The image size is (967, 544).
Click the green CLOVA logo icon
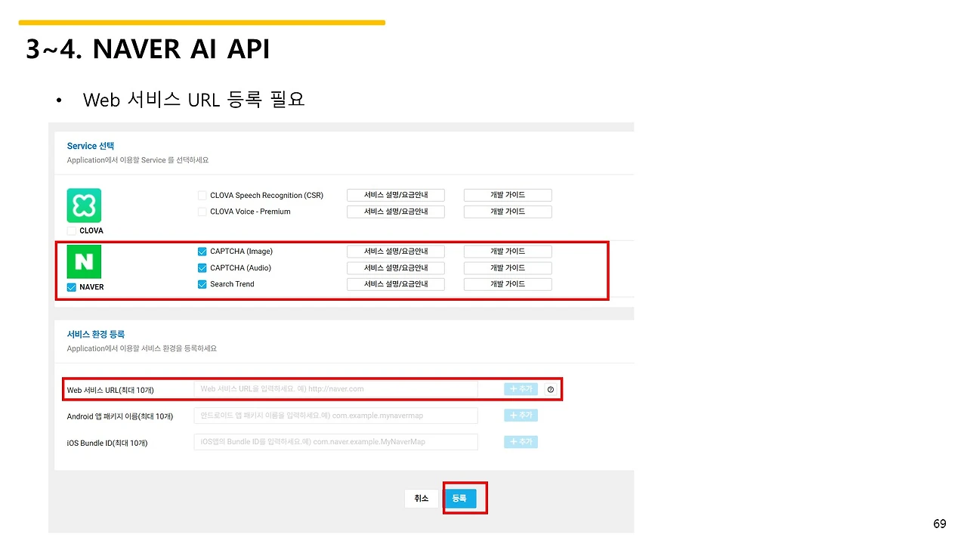tap(84, 206)
